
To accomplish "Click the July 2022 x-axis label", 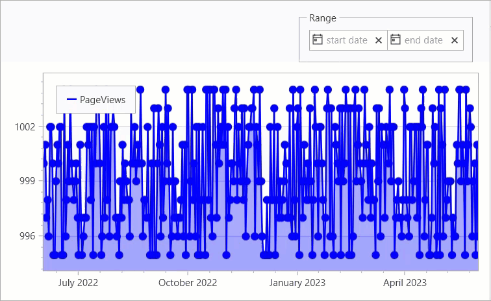I will click(78, 283).
